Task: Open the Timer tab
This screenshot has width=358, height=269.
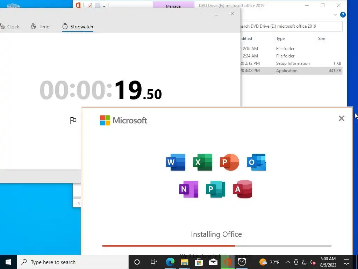Action: (x=41, y=27)
